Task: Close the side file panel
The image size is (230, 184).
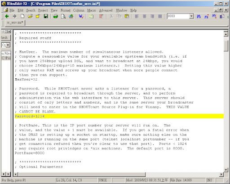Action: click(x=9, y=31)
